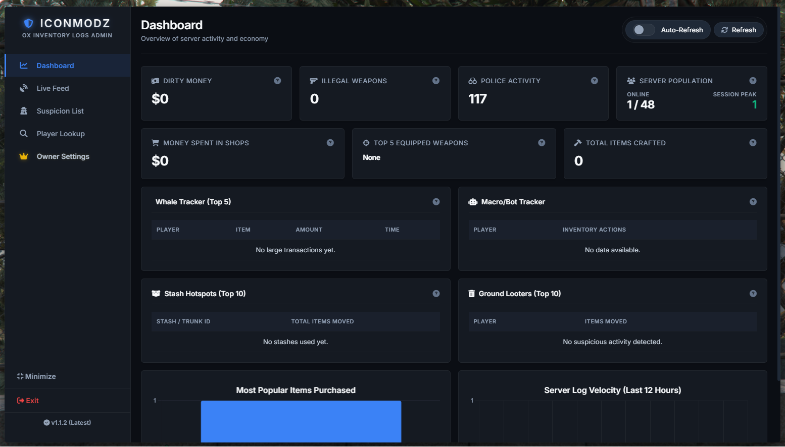Click the Owner Settings crown icon
The image size is (785, 447).
pyautogui.click(x=24, y=156)
